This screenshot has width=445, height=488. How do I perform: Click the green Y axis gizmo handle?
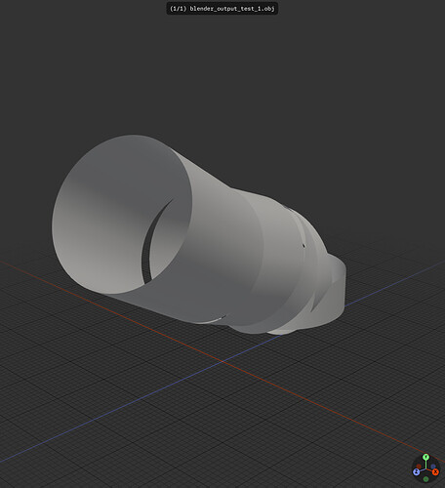[x=425, y=457]
